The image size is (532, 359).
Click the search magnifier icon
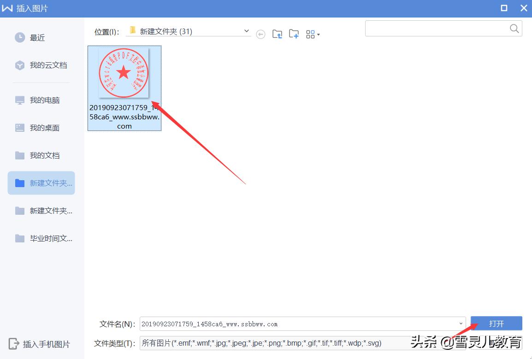(514, 28)
